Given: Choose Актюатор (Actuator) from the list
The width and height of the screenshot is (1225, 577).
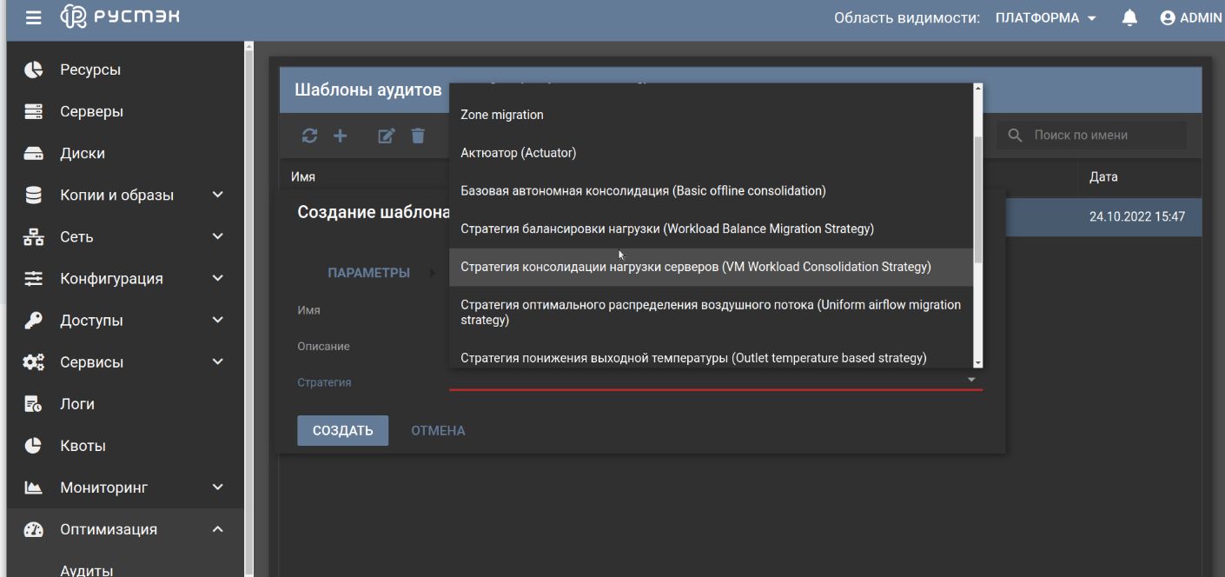Looking at the screenshot, I should tap(519, 153).
